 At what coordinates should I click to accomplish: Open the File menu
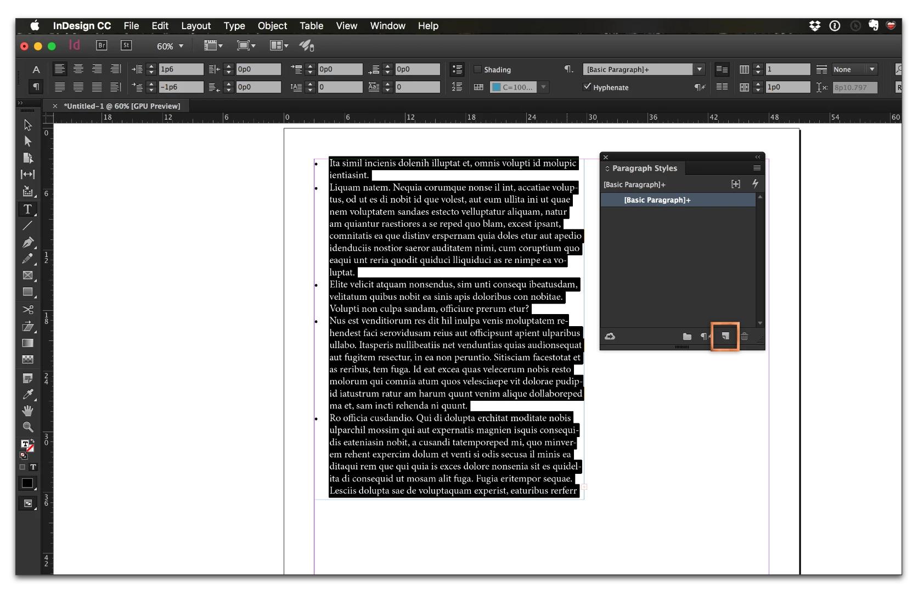click(131, 26)
